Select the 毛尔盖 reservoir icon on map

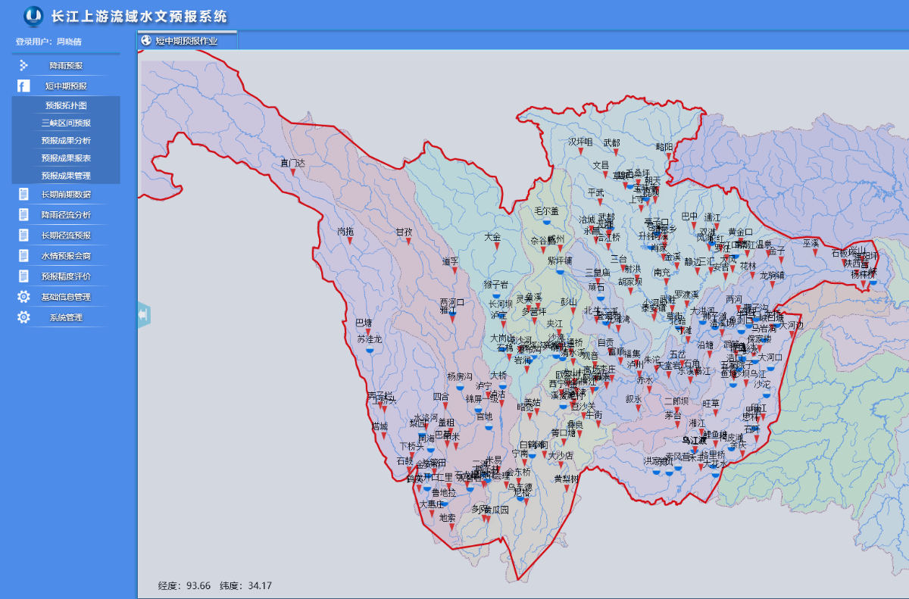pyautogui.click(x=546, y=221)
